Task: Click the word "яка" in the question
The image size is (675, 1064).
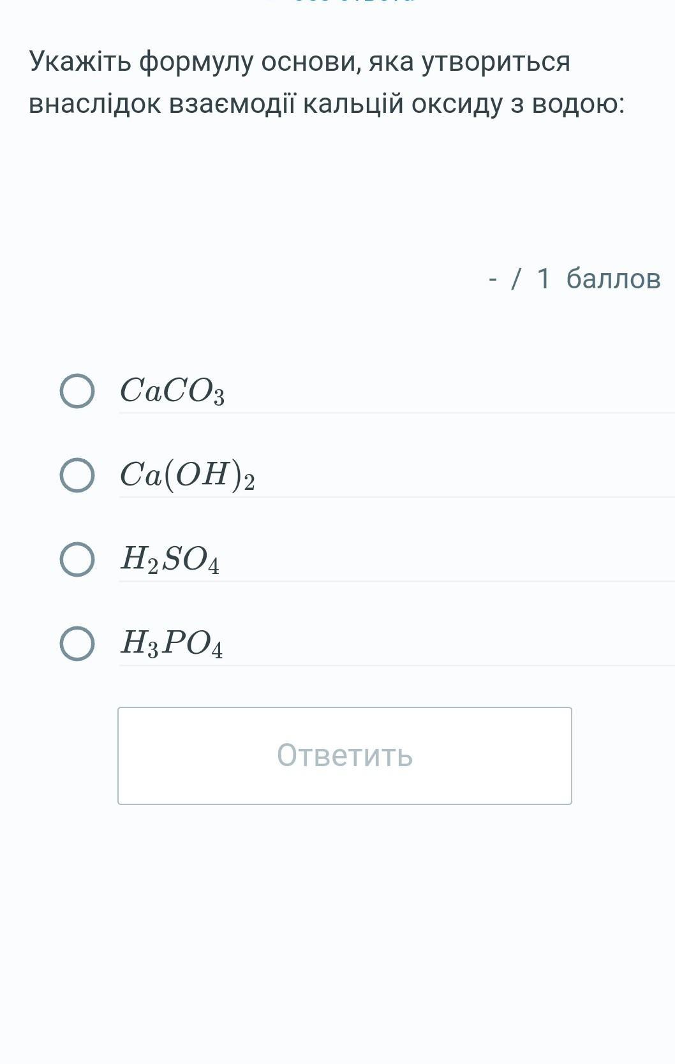Action: tap(390, 62)
